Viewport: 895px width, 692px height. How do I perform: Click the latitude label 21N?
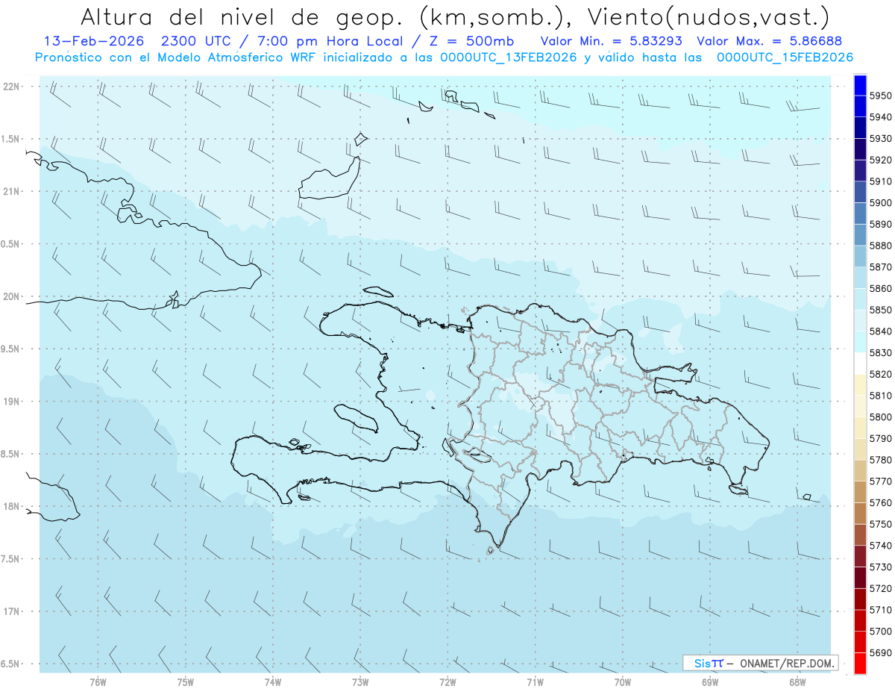point(12,192)
